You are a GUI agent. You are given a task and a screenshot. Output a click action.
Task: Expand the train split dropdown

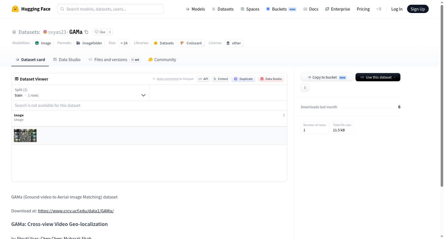[x=80, y=92]
